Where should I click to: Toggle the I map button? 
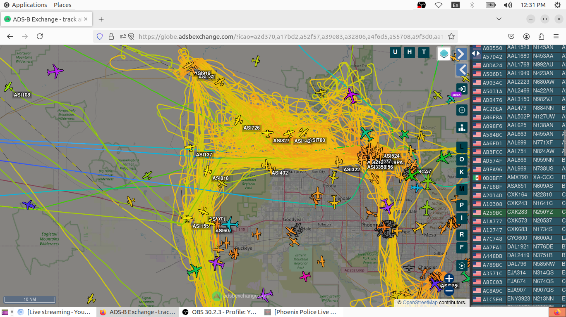pos(462,218)
